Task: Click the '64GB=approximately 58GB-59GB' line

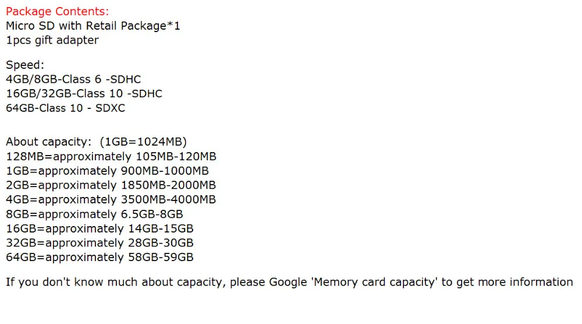Action: coord(100,257)
